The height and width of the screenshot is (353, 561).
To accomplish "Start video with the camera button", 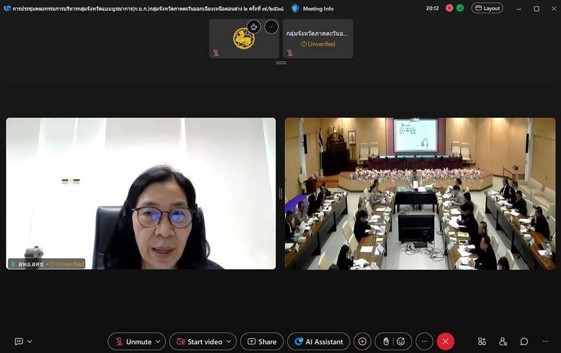I will tap(198, 341).
